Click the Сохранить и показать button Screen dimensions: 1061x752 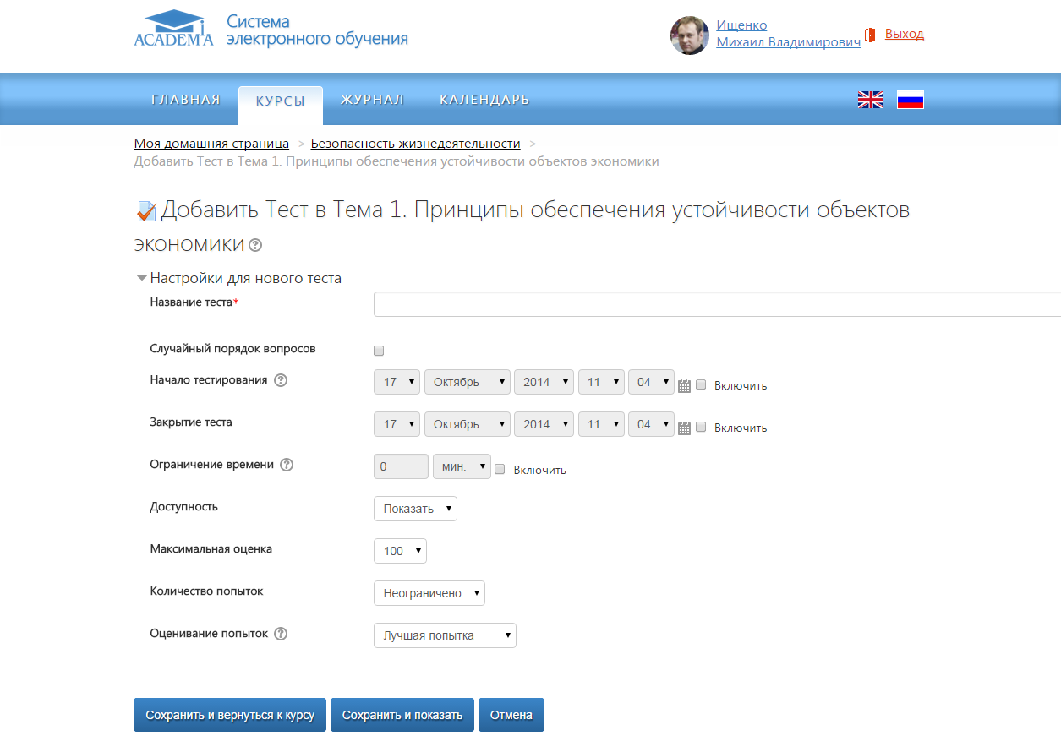point(402,715)
